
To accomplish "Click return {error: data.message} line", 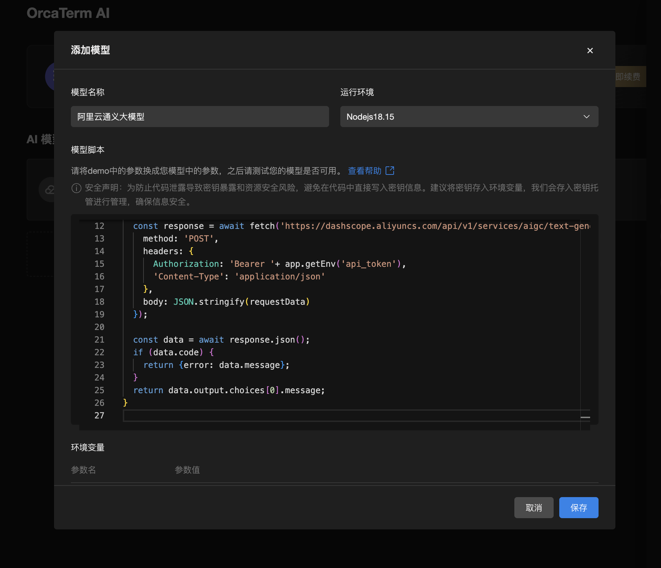I will pos(216,365).
